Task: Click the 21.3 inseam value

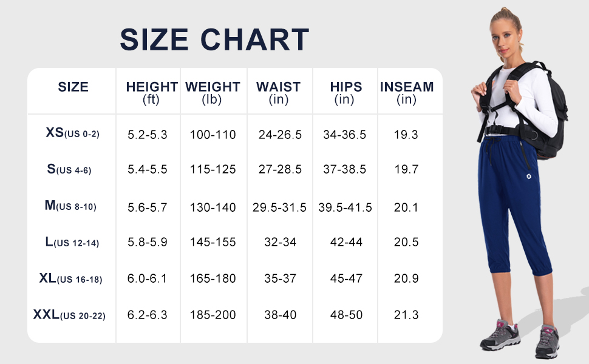Action: click(406, 315)
